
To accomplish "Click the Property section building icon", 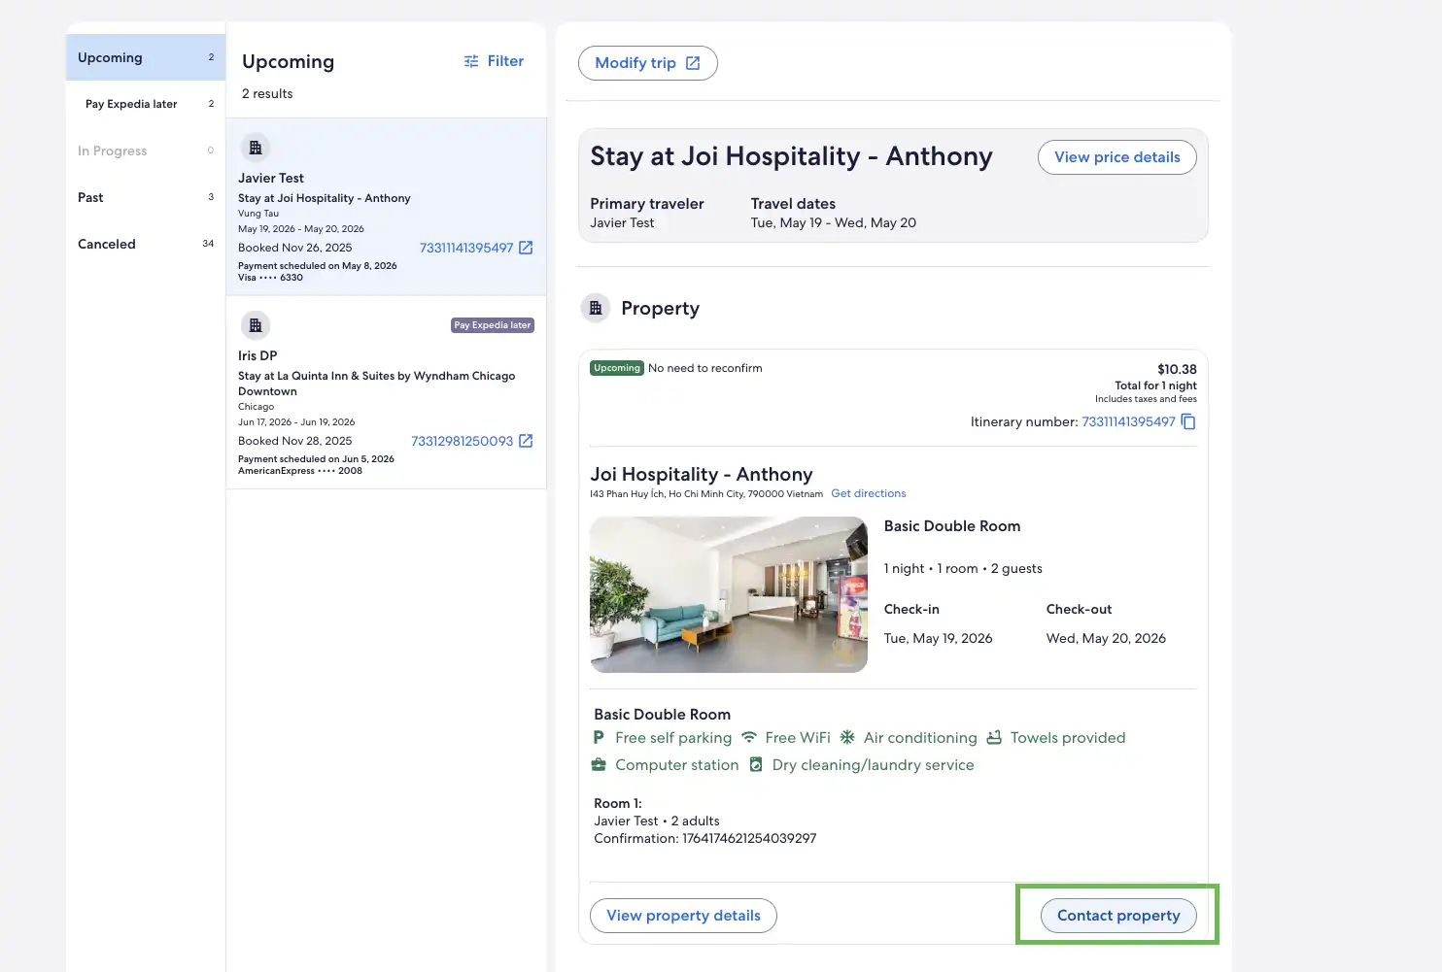I will (x=596, y=308).
